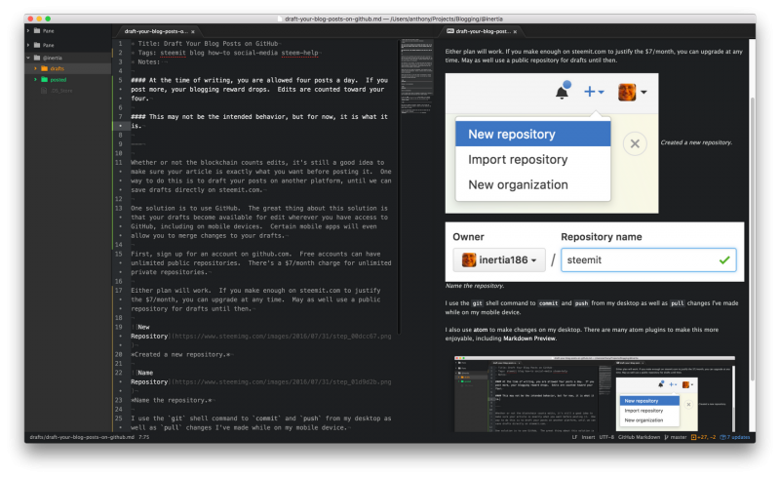Click the 7:75 cursor position in status bar

pos(144,437)
